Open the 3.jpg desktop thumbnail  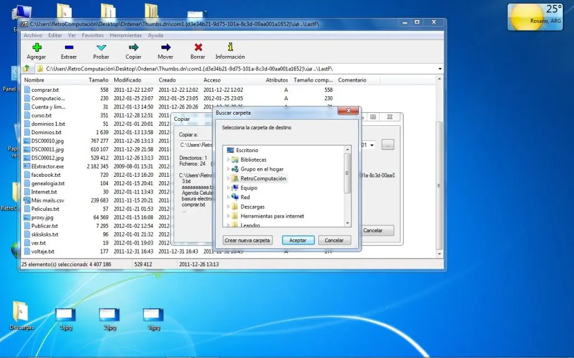point(153,314)
